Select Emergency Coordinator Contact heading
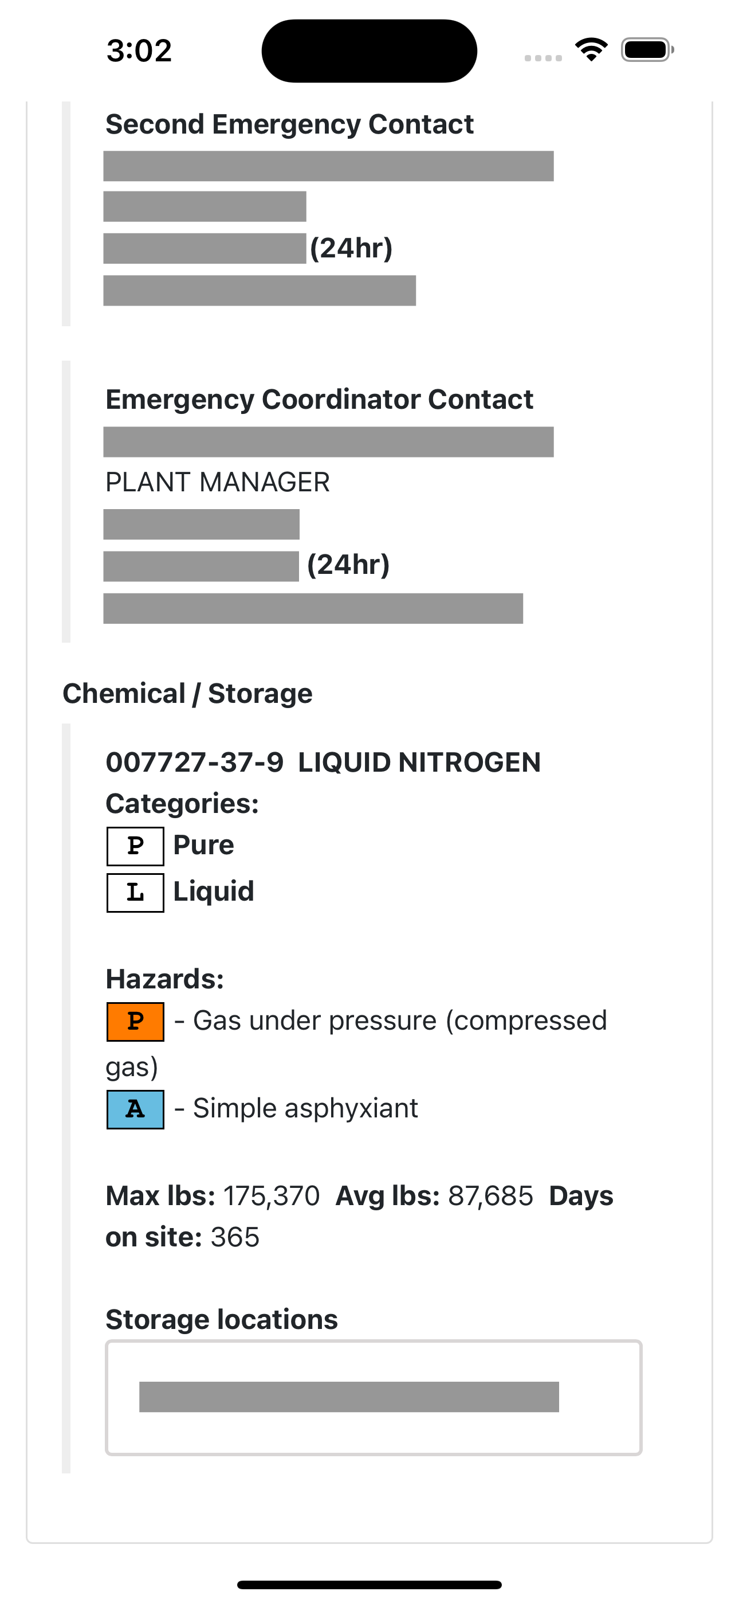Screen dimensions: 739x1603 (x=319, y=399)
